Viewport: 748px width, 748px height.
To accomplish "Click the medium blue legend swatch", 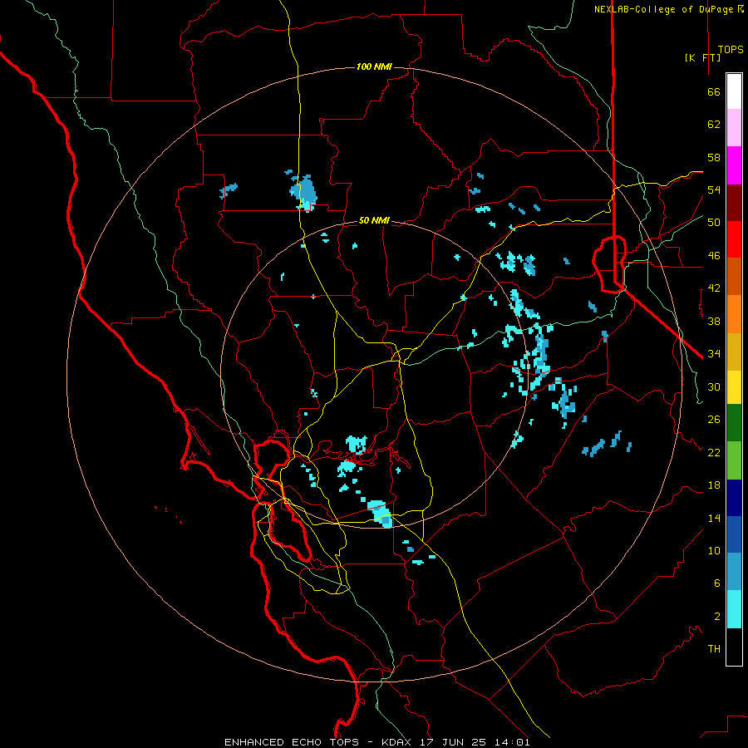I will coord(734,534).
